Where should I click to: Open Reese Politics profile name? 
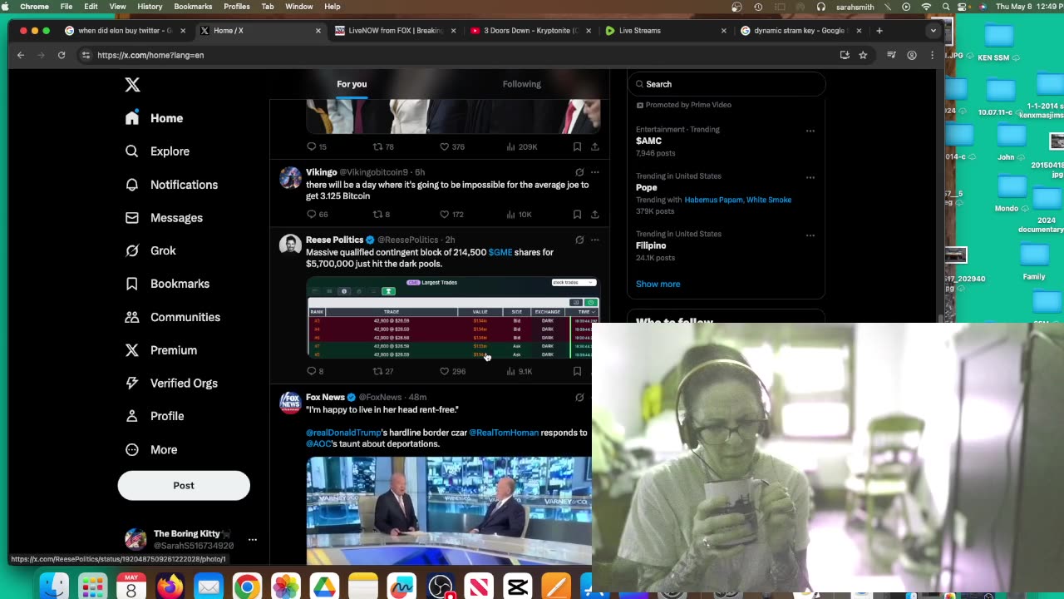tap(334, 240)
